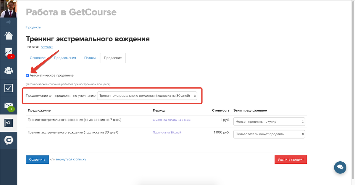The height and width of the screenshot is (185, 355).
Task: Click the Удалить продукт button
Action: [291, 160]
